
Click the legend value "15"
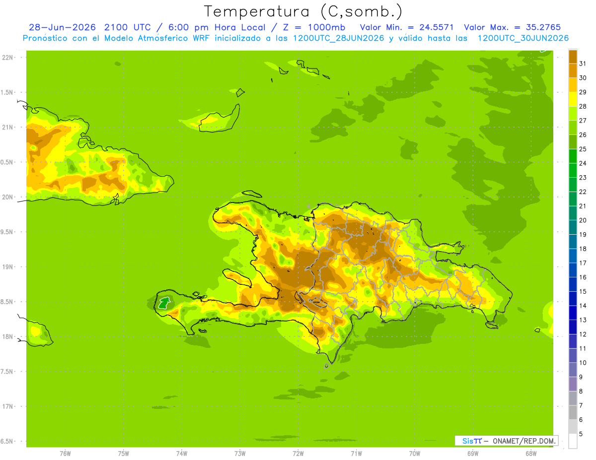[x=583, y=291]
